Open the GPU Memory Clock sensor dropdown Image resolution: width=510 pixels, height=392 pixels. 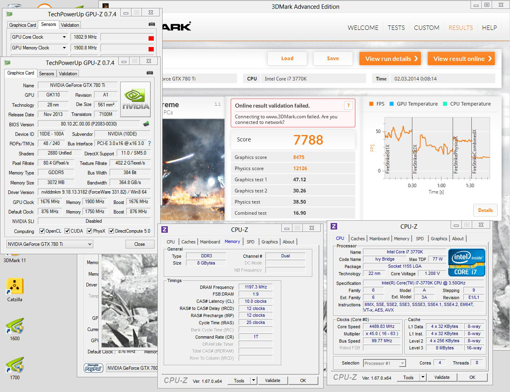[64, 48]
